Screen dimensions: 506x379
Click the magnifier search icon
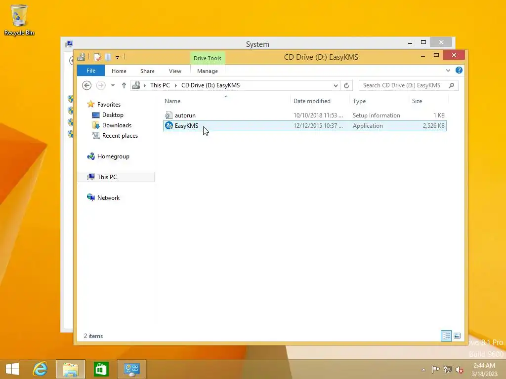point(452,85)
